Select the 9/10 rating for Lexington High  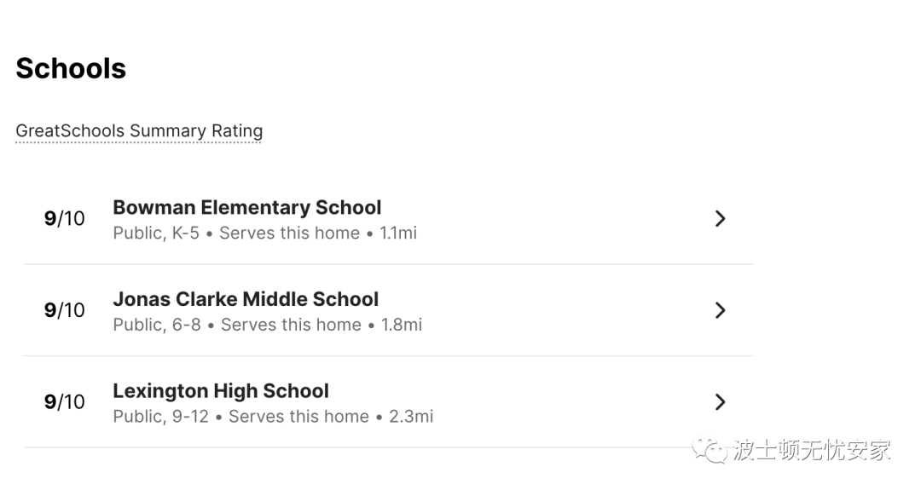pos(64,402)
